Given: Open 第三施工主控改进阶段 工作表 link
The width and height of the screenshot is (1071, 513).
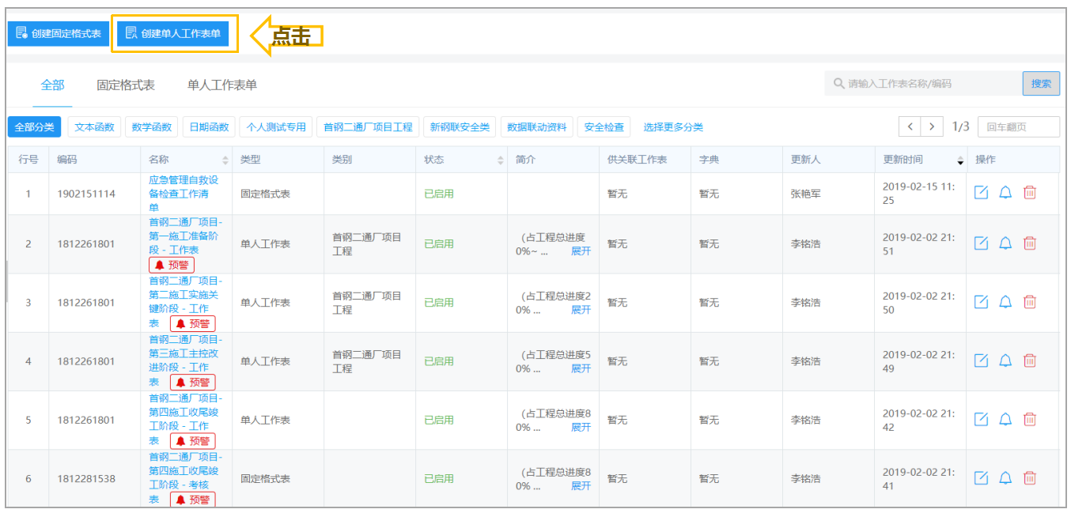Looking at the screenshot, I should pos(185,360).
